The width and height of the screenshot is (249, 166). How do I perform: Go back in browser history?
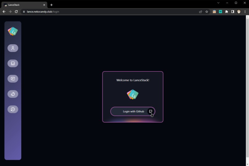click(4, 12)
